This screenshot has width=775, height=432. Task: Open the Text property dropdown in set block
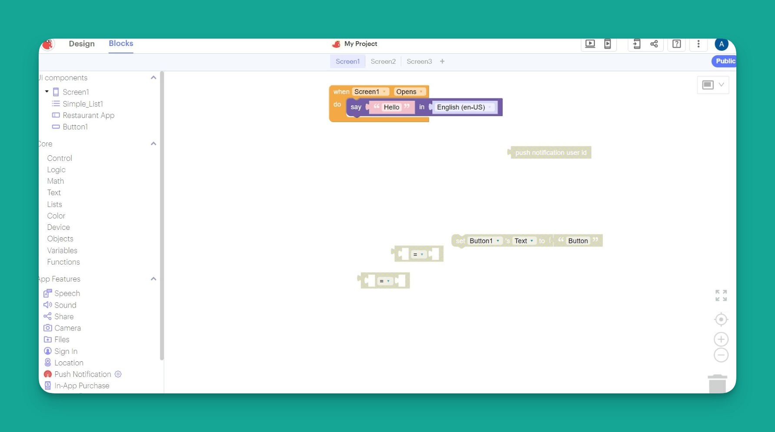pyautogui.click(x=524, y=241)
